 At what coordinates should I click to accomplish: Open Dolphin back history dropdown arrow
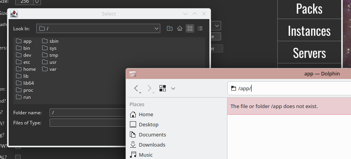click(x=140, y=92)
